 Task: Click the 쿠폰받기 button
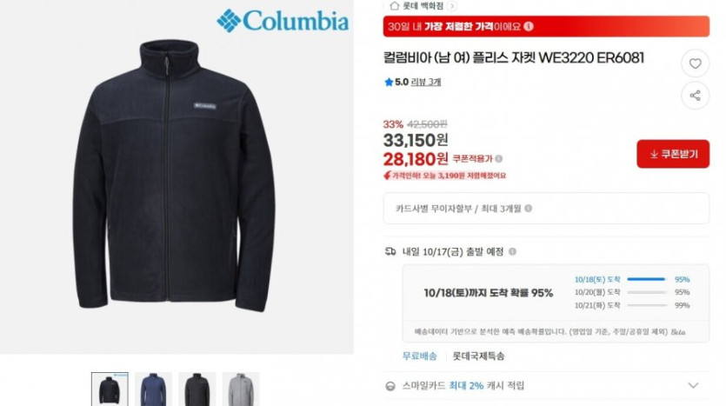point(673,154)
